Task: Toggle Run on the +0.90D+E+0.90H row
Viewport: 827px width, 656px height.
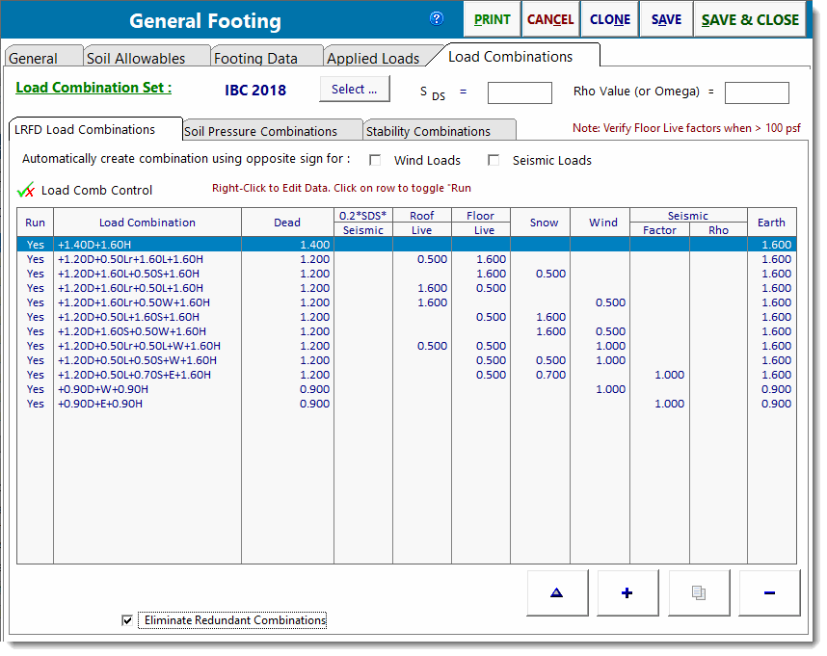Action: click(x=36, y=404)
